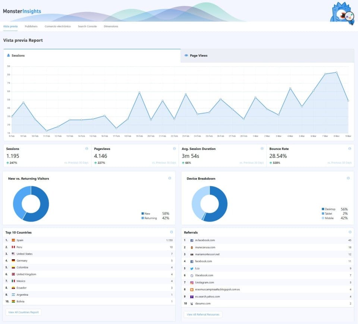Image resolution: width=358 pixels, height=324 pixels.
Task: Click the New vs. Returning donut chart
Action: tap(31, 204)
